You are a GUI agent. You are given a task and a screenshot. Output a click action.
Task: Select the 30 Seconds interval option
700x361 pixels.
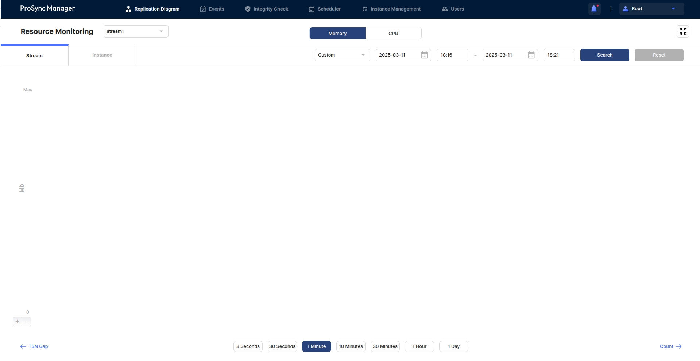(282, 346)
